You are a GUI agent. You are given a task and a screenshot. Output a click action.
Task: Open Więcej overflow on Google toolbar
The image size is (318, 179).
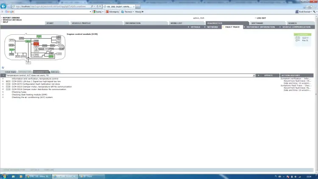click(x=139, y=12)
